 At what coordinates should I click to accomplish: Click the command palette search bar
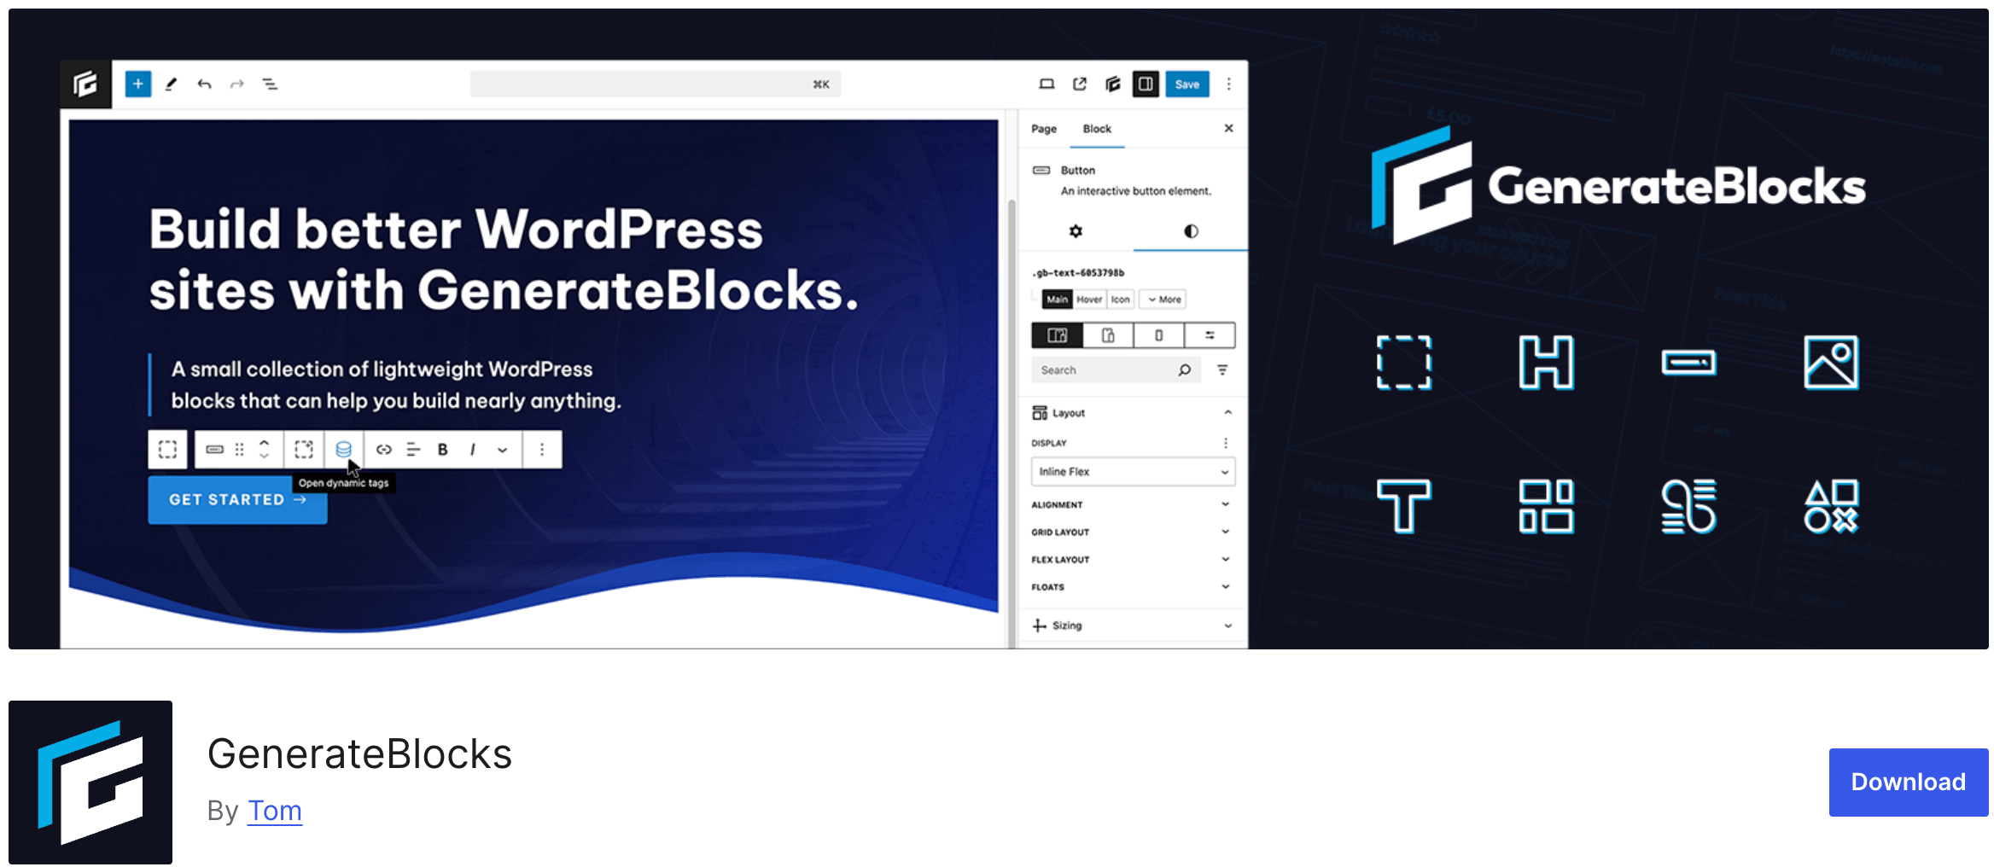point(655,84)
